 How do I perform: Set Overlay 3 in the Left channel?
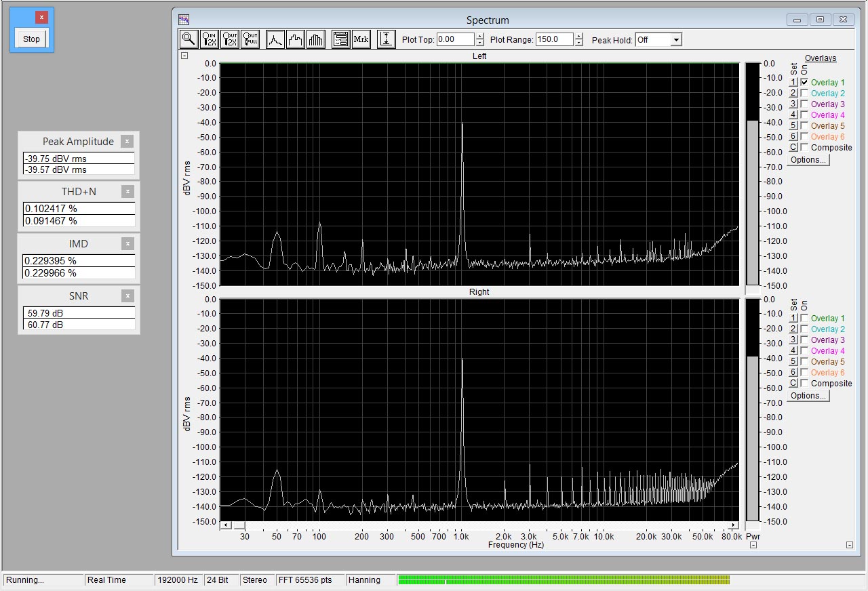click(793, 104)
